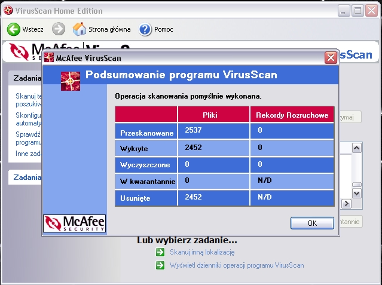Screen dimensions: 382x285
Task: Click the 2537 scanned files value
Action: click(193, 130)
